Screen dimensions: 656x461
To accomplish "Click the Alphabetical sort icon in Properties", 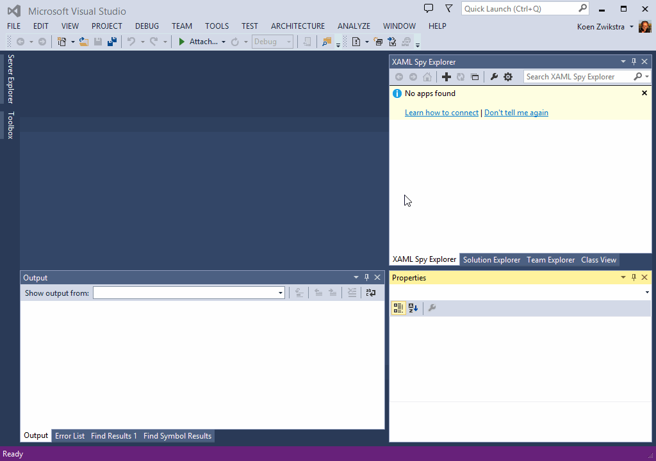I will click(413, 308).
